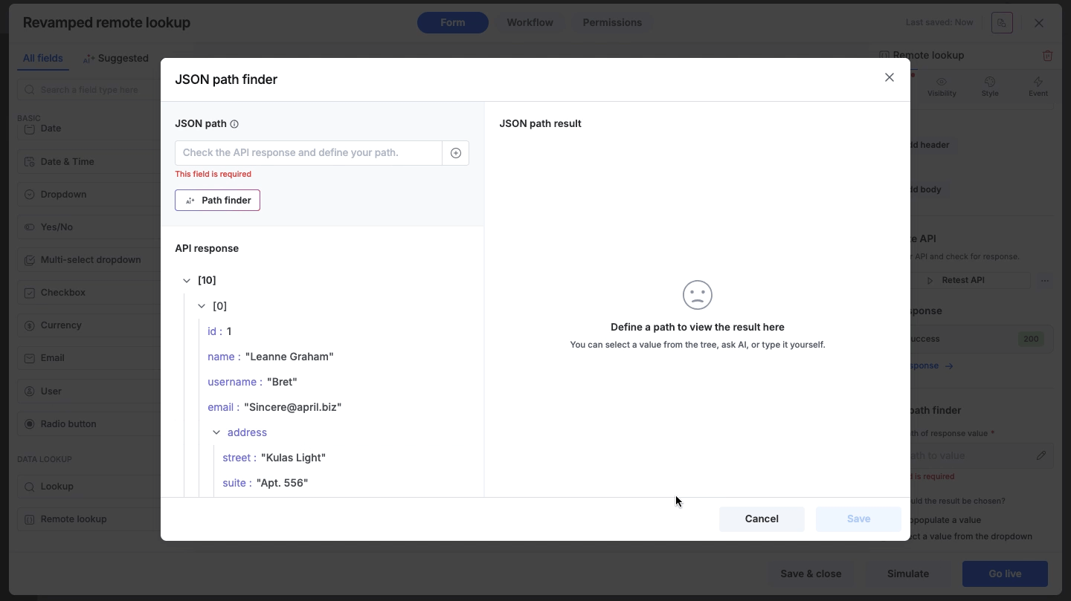The image size is (1071, 601).
Task: Delete the Remote lookup field via trash icon
Action: (x=1047, y=56)
